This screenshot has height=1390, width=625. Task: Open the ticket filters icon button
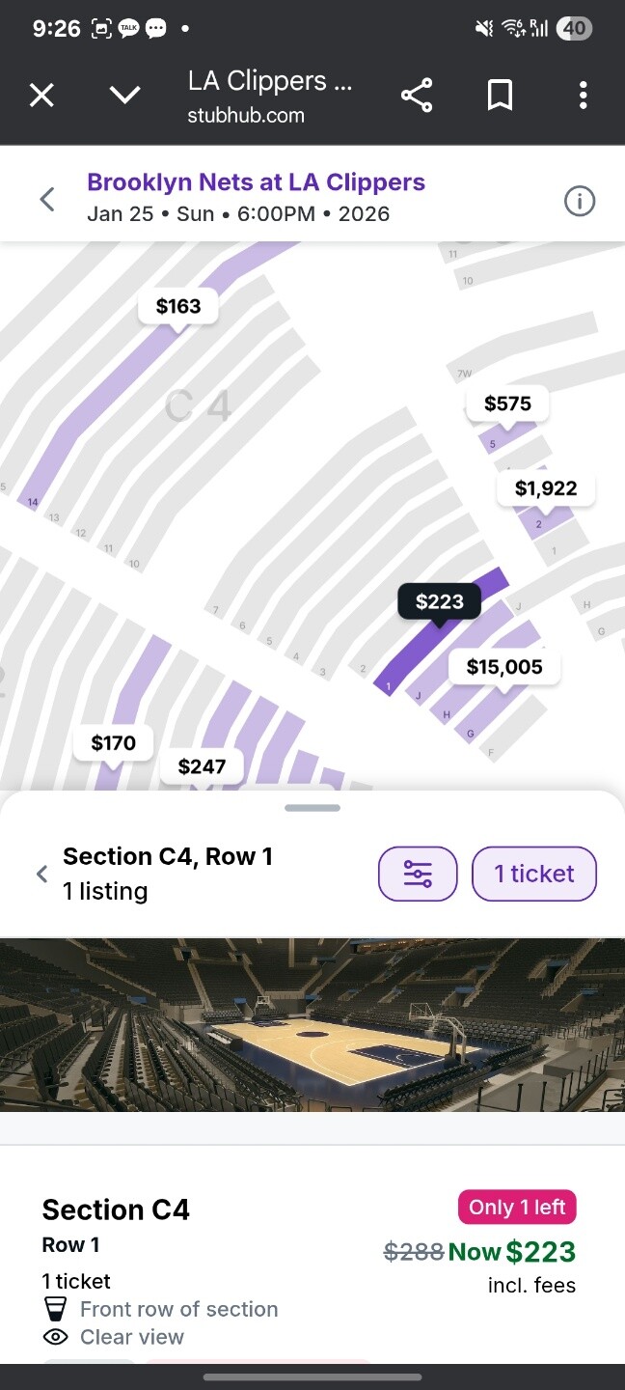point(418,874)
